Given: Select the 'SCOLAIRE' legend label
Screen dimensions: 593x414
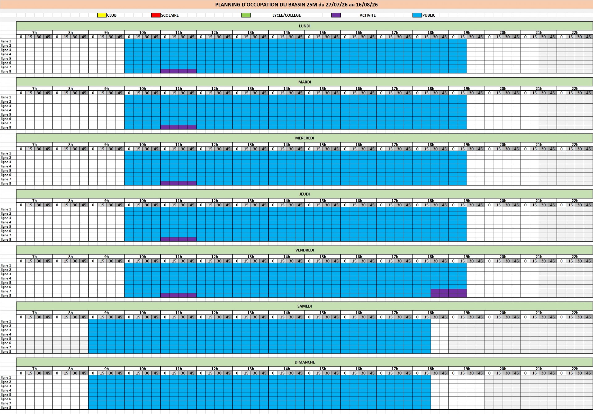Looking at the screenshot, I should pos(170,15).
